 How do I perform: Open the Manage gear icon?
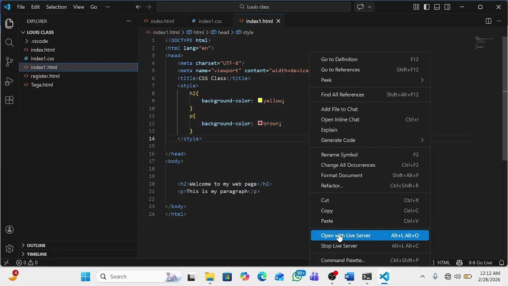click(x=10, y=249)
